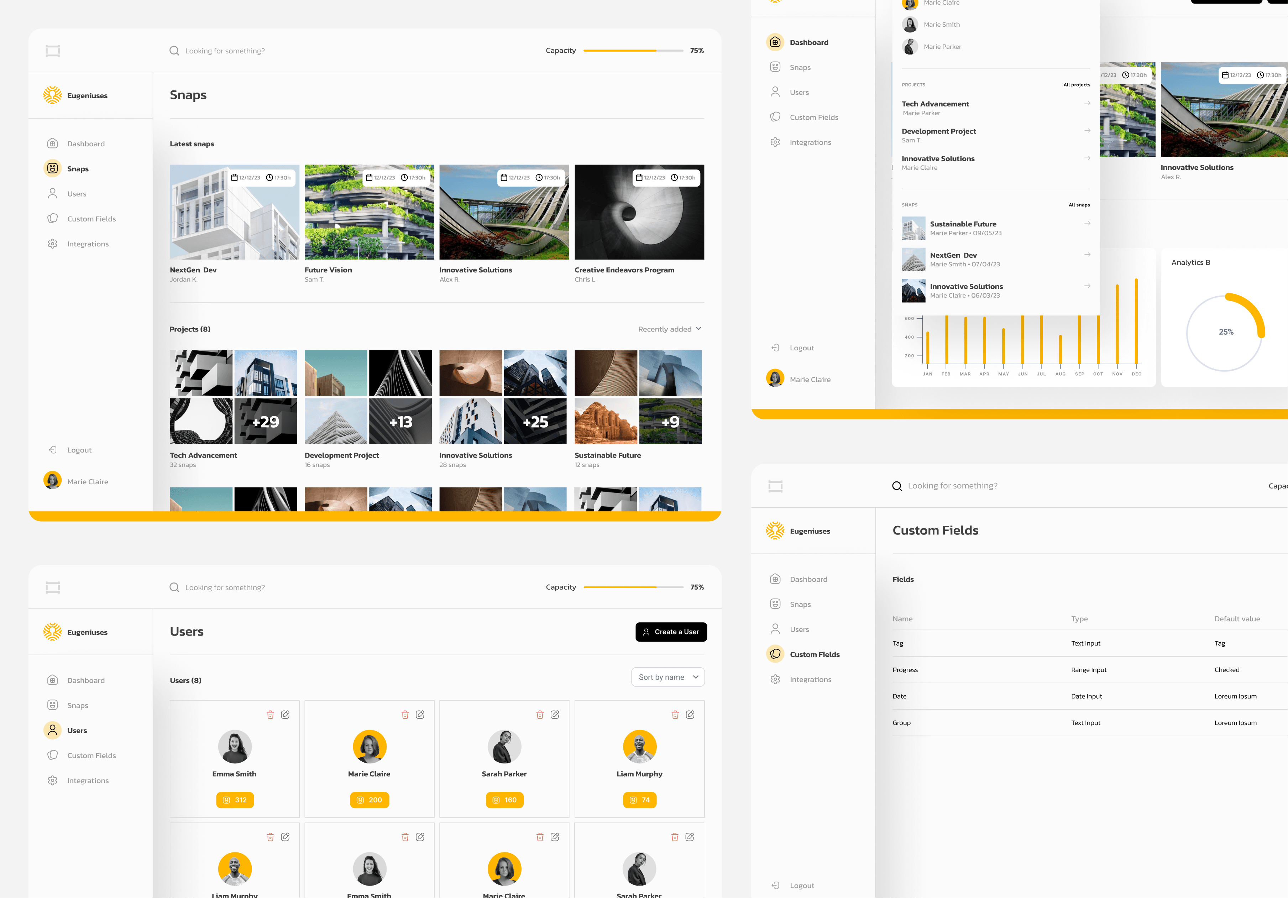1288x898 pixels.
Task: Click Sarah Parker avatar in top Users row
Action: (504, 746)
